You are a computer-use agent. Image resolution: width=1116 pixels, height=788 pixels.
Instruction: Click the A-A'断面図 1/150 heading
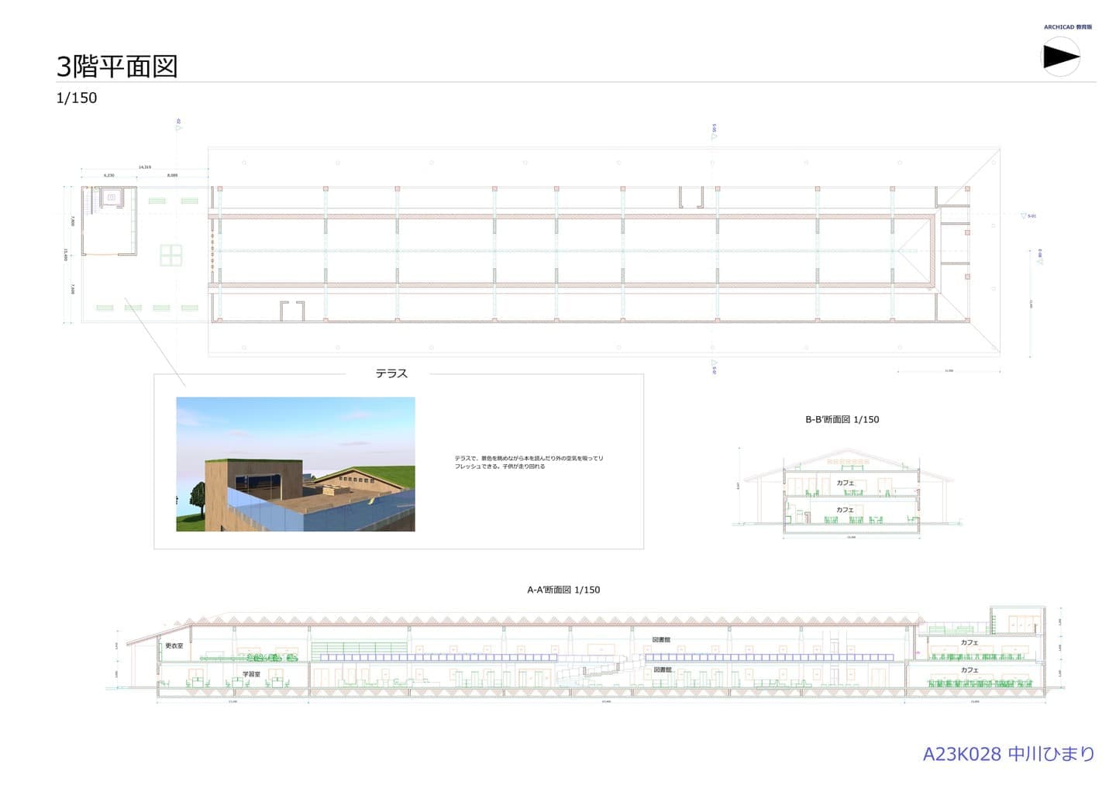(x=563, y=590)
